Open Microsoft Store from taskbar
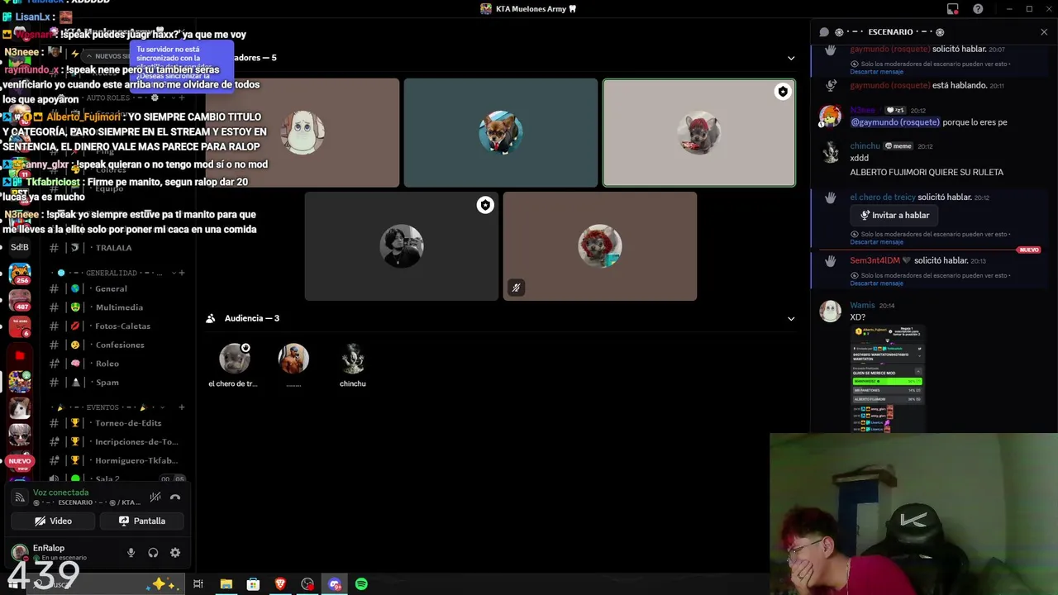This screenshot has height=595, width=1058. click(x=253, y=584)
